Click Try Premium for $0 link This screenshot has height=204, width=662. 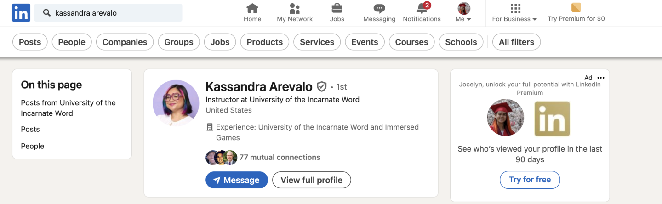click(576, 19)
